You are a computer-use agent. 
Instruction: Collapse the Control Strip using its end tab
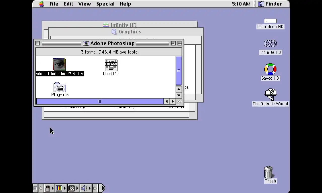pos(102,188)
